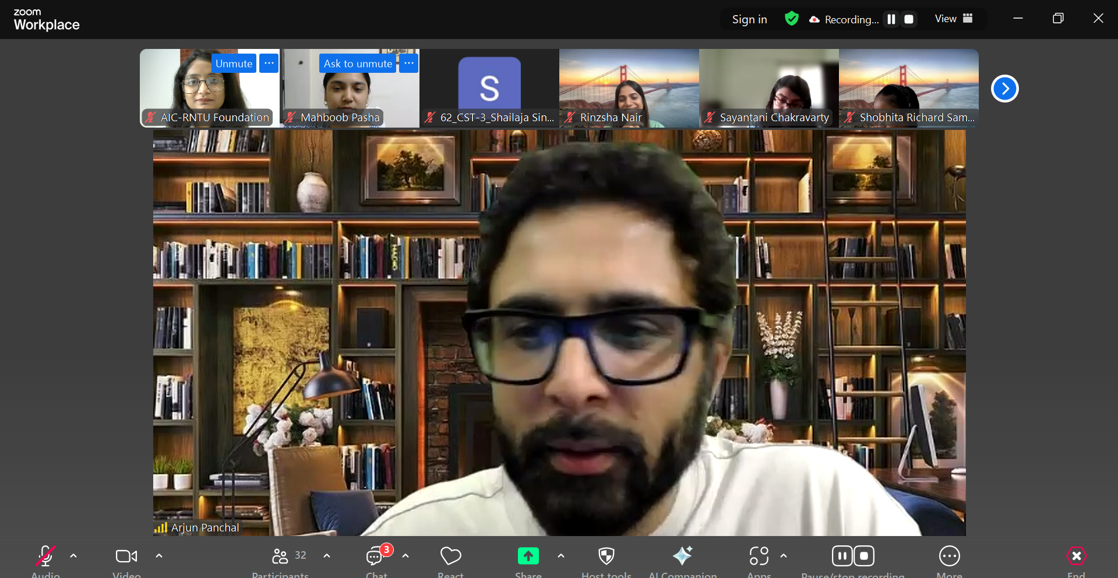Expand audio settings arrow next to Audio
The width and height of the screenshot is (1118, 578).
pos(73,556)
